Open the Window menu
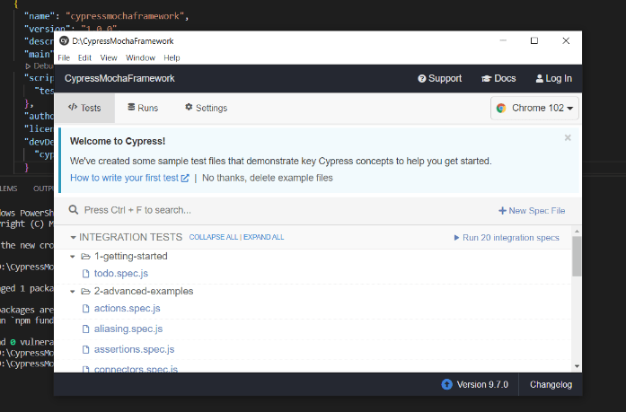Image resolution: width=626 pixels, height=412 pixels. pos(140,57)
